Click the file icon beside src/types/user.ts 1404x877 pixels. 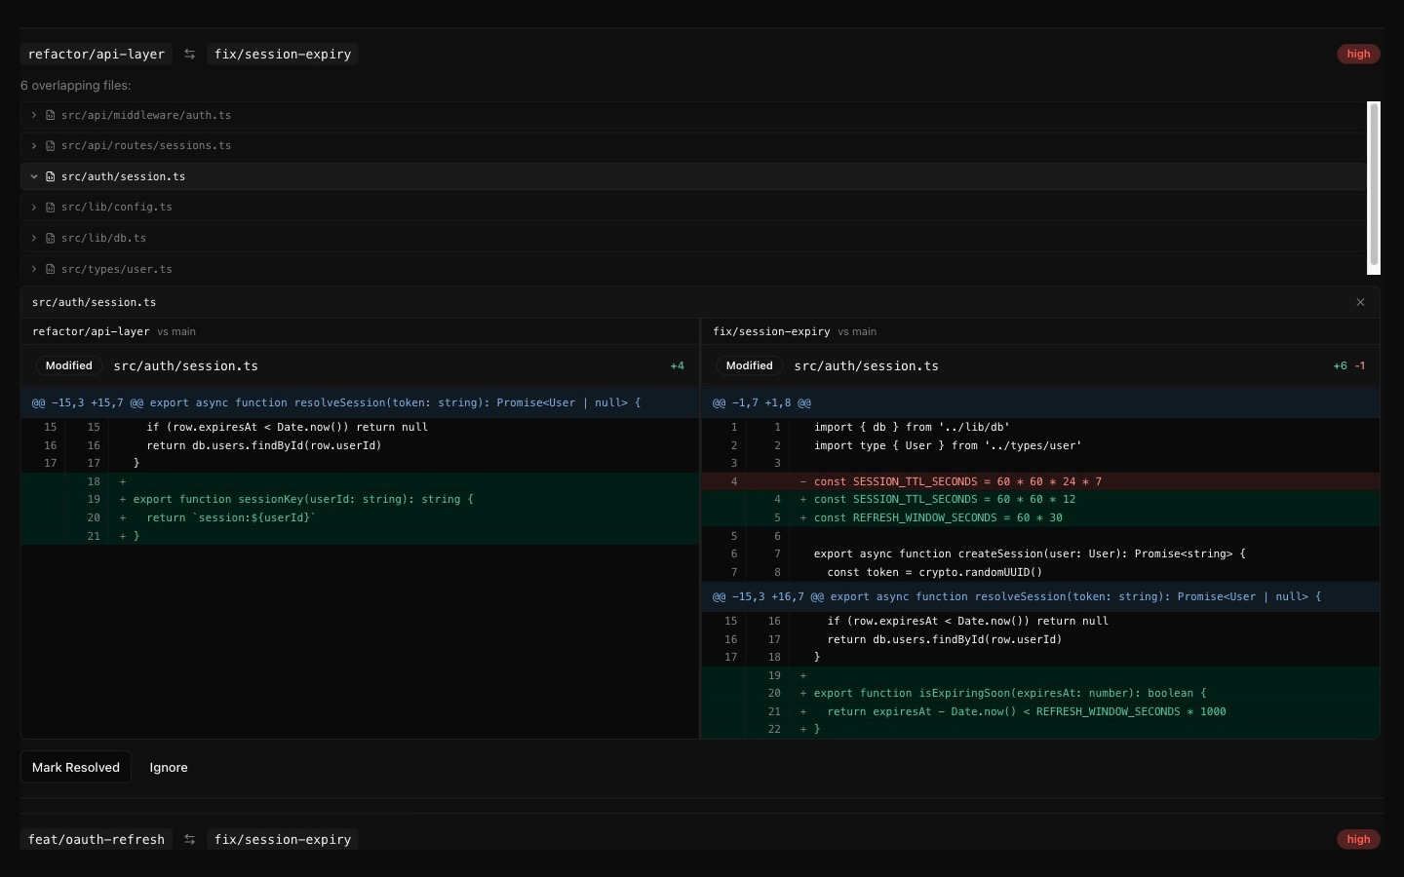(50, 269)
